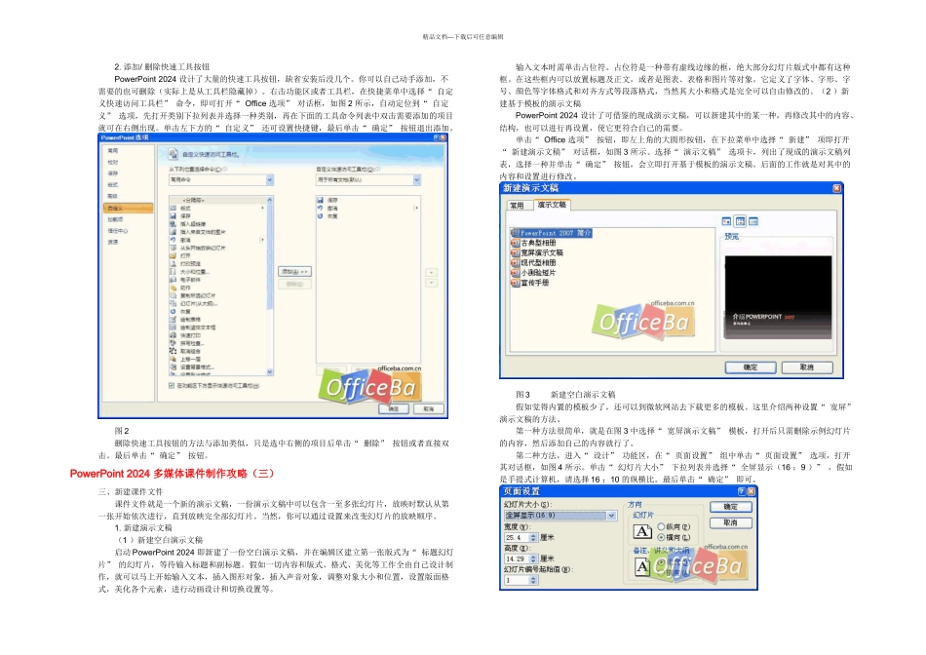The height and width of the screenshot is (655, 926).
Task: Select landscape (横向) radio for slides orientation
Action: pyautogui.click(x=662, y=537)
